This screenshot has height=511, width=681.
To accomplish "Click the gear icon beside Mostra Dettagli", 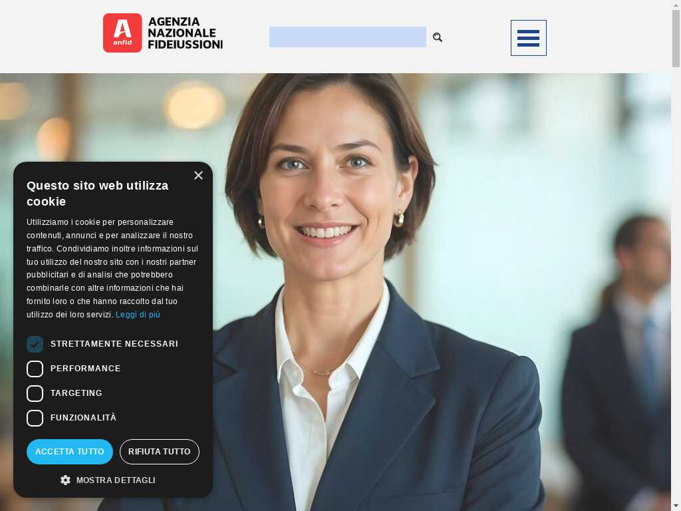I will (x=65, y=480).
